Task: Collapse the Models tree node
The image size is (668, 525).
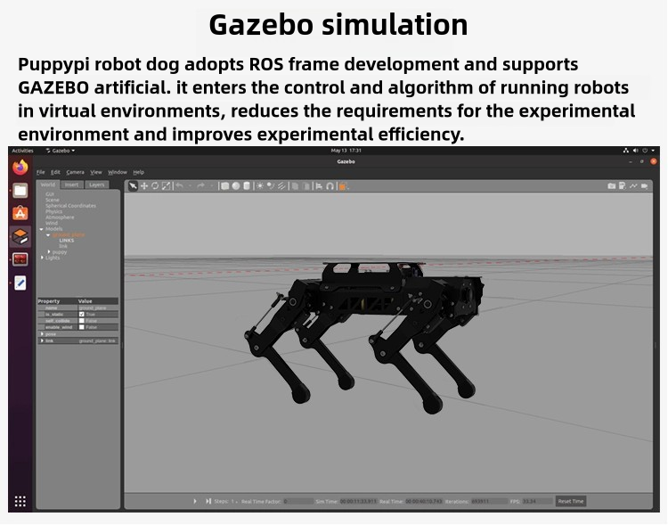Action: click(41, 229)
